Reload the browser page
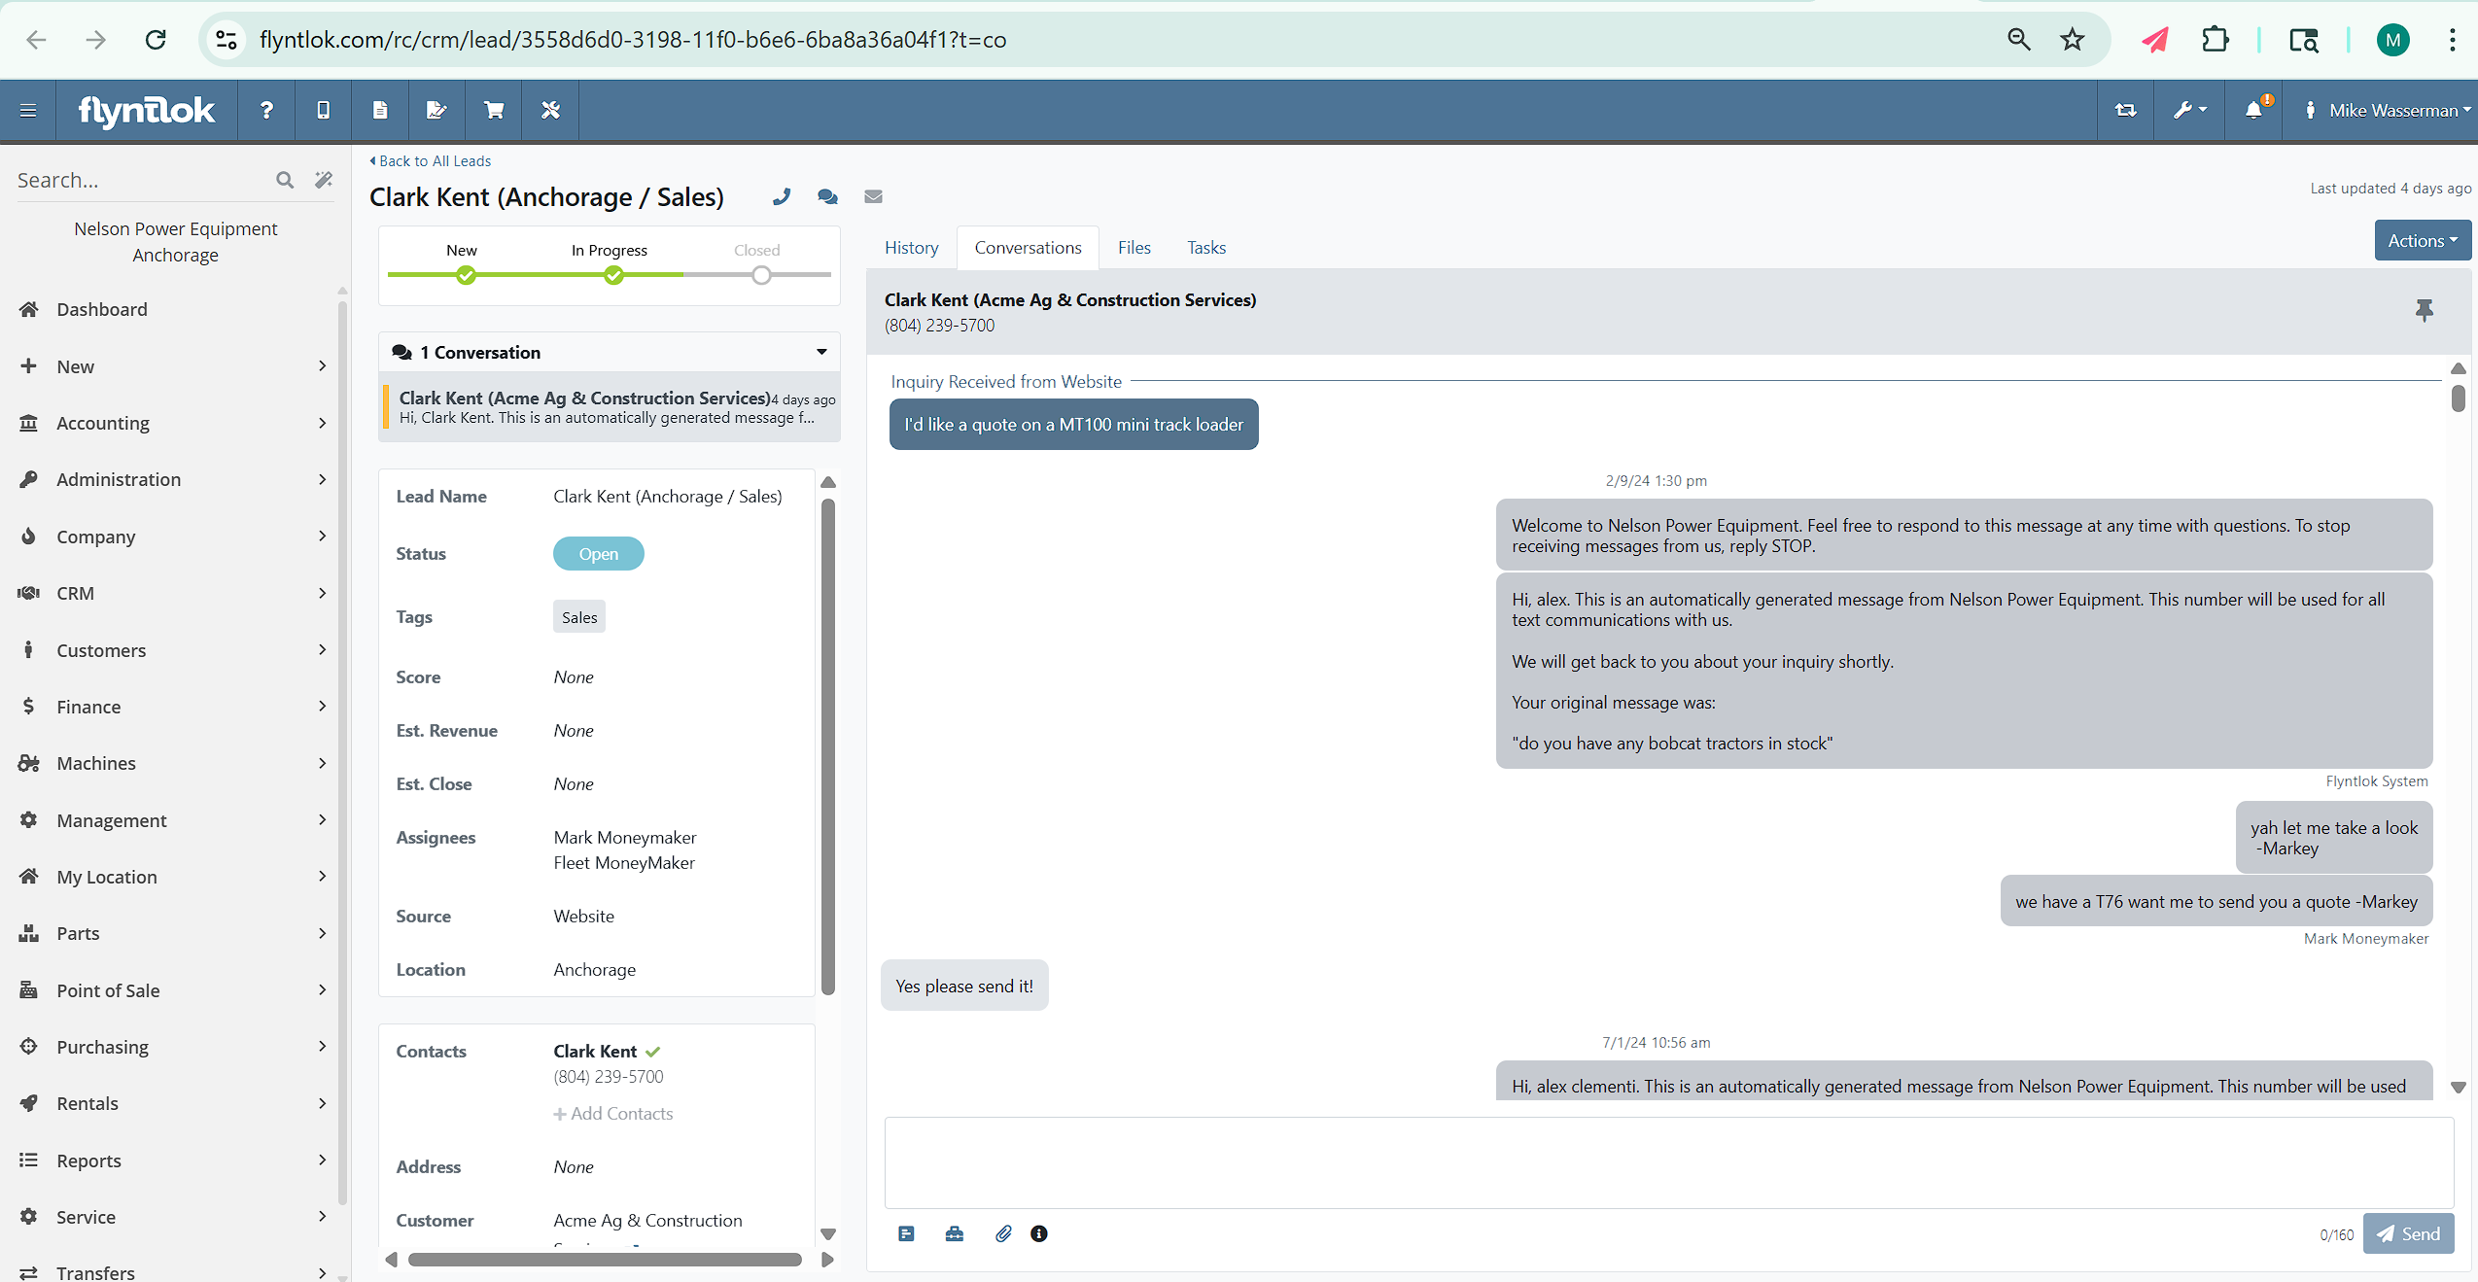 [x=156, y=40]
